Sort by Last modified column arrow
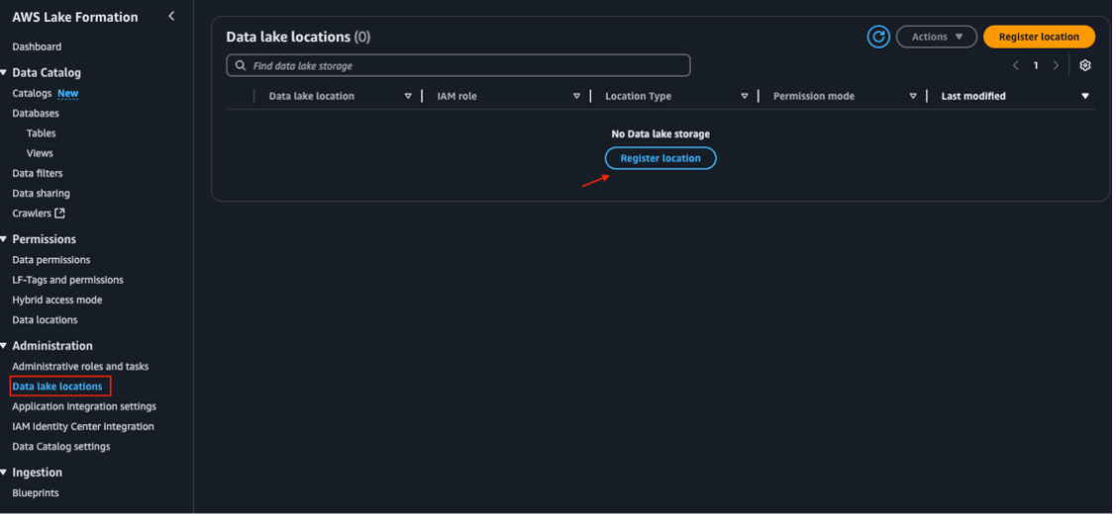 pyautogui.click(x=1085, y=96)
